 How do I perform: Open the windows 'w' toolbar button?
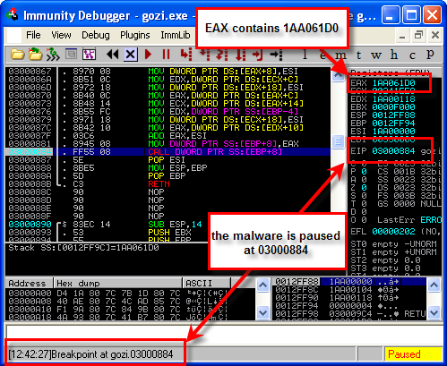point(376,55)
